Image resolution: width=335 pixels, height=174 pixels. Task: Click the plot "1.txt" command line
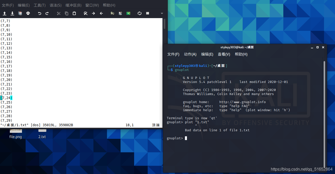coord(197,122)
